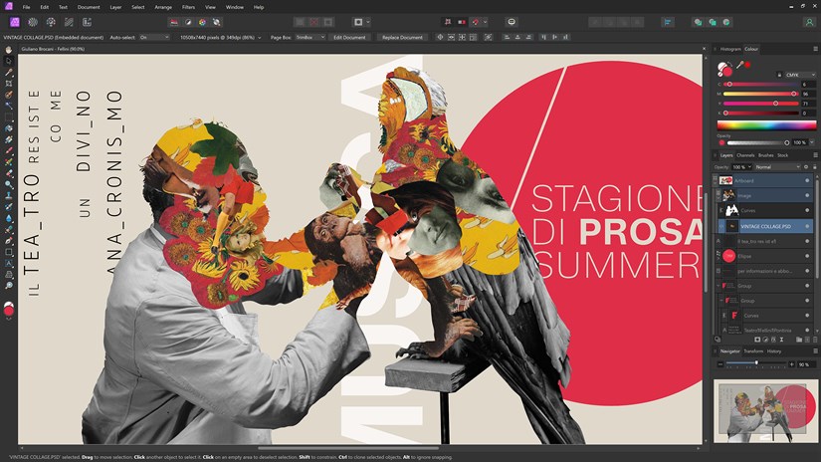Apply Auto Colours from the toolbar

pyautogui.click(x=202, y=22)
